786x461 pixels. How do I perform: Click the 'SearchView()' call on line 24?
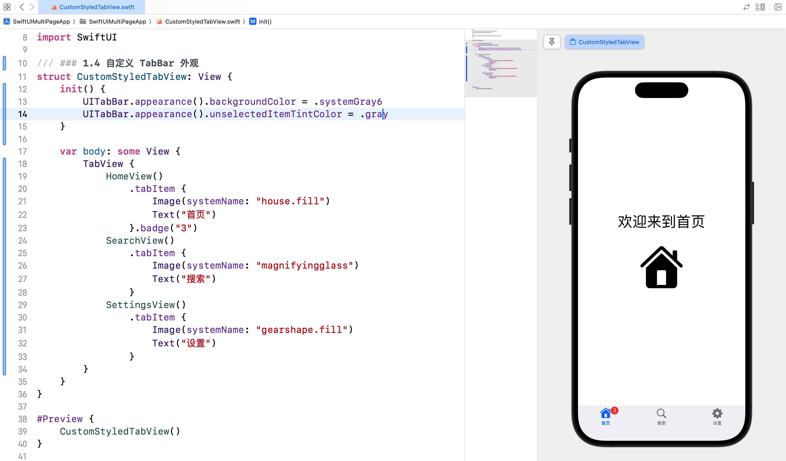coord(140,240)
